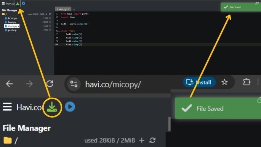Viewport: 261px width, 147px height.
Task: Click code line 9 'led1.value(0)'
Action: click(74, 41)
